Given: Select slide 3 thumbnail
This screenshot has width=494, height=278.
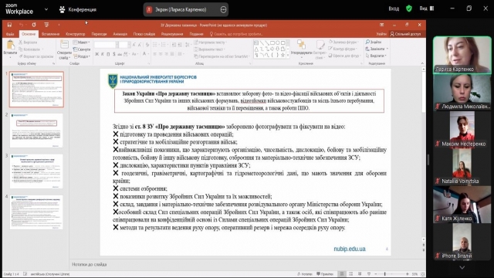Looking at the screenshot, I should click(36, 171).
